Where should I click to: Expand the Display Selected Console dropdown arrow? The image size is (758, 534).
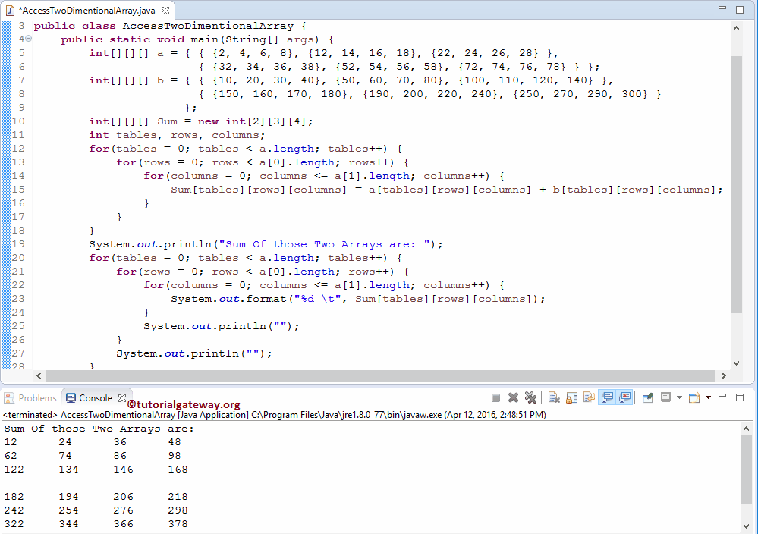[x=678, y=397]
